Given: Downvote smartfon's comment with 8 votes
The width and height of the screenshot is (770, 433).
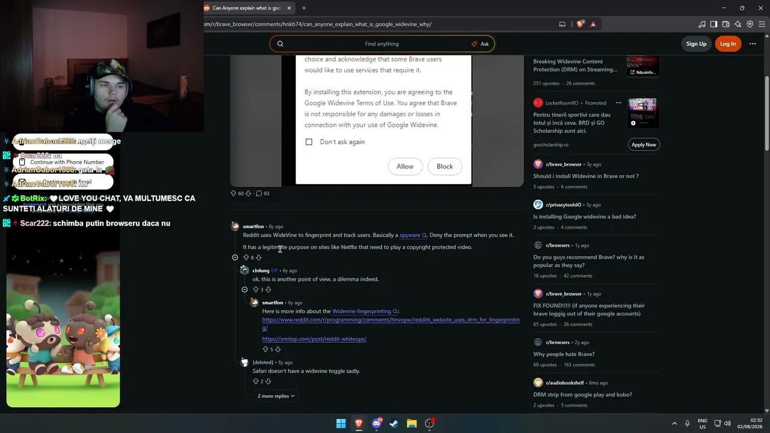Looking at the screenshot, I should click(259, 257).
